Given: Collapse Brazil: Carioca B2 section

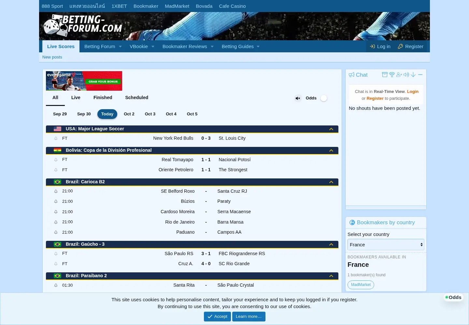Looking at the screenshot, I should [x=331, y=182].
